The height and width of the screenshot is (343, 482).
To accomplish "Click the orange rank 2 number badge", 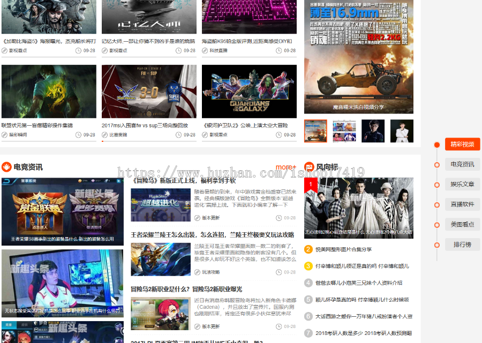I will pos(308,249).
